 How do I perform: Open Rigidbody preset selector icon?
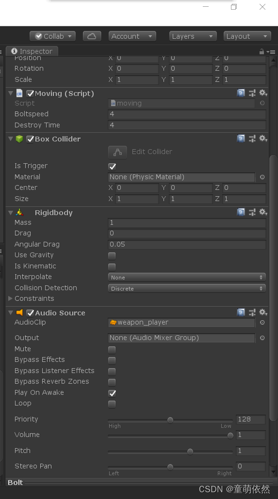pyautogui.click(x=252, y=212)
